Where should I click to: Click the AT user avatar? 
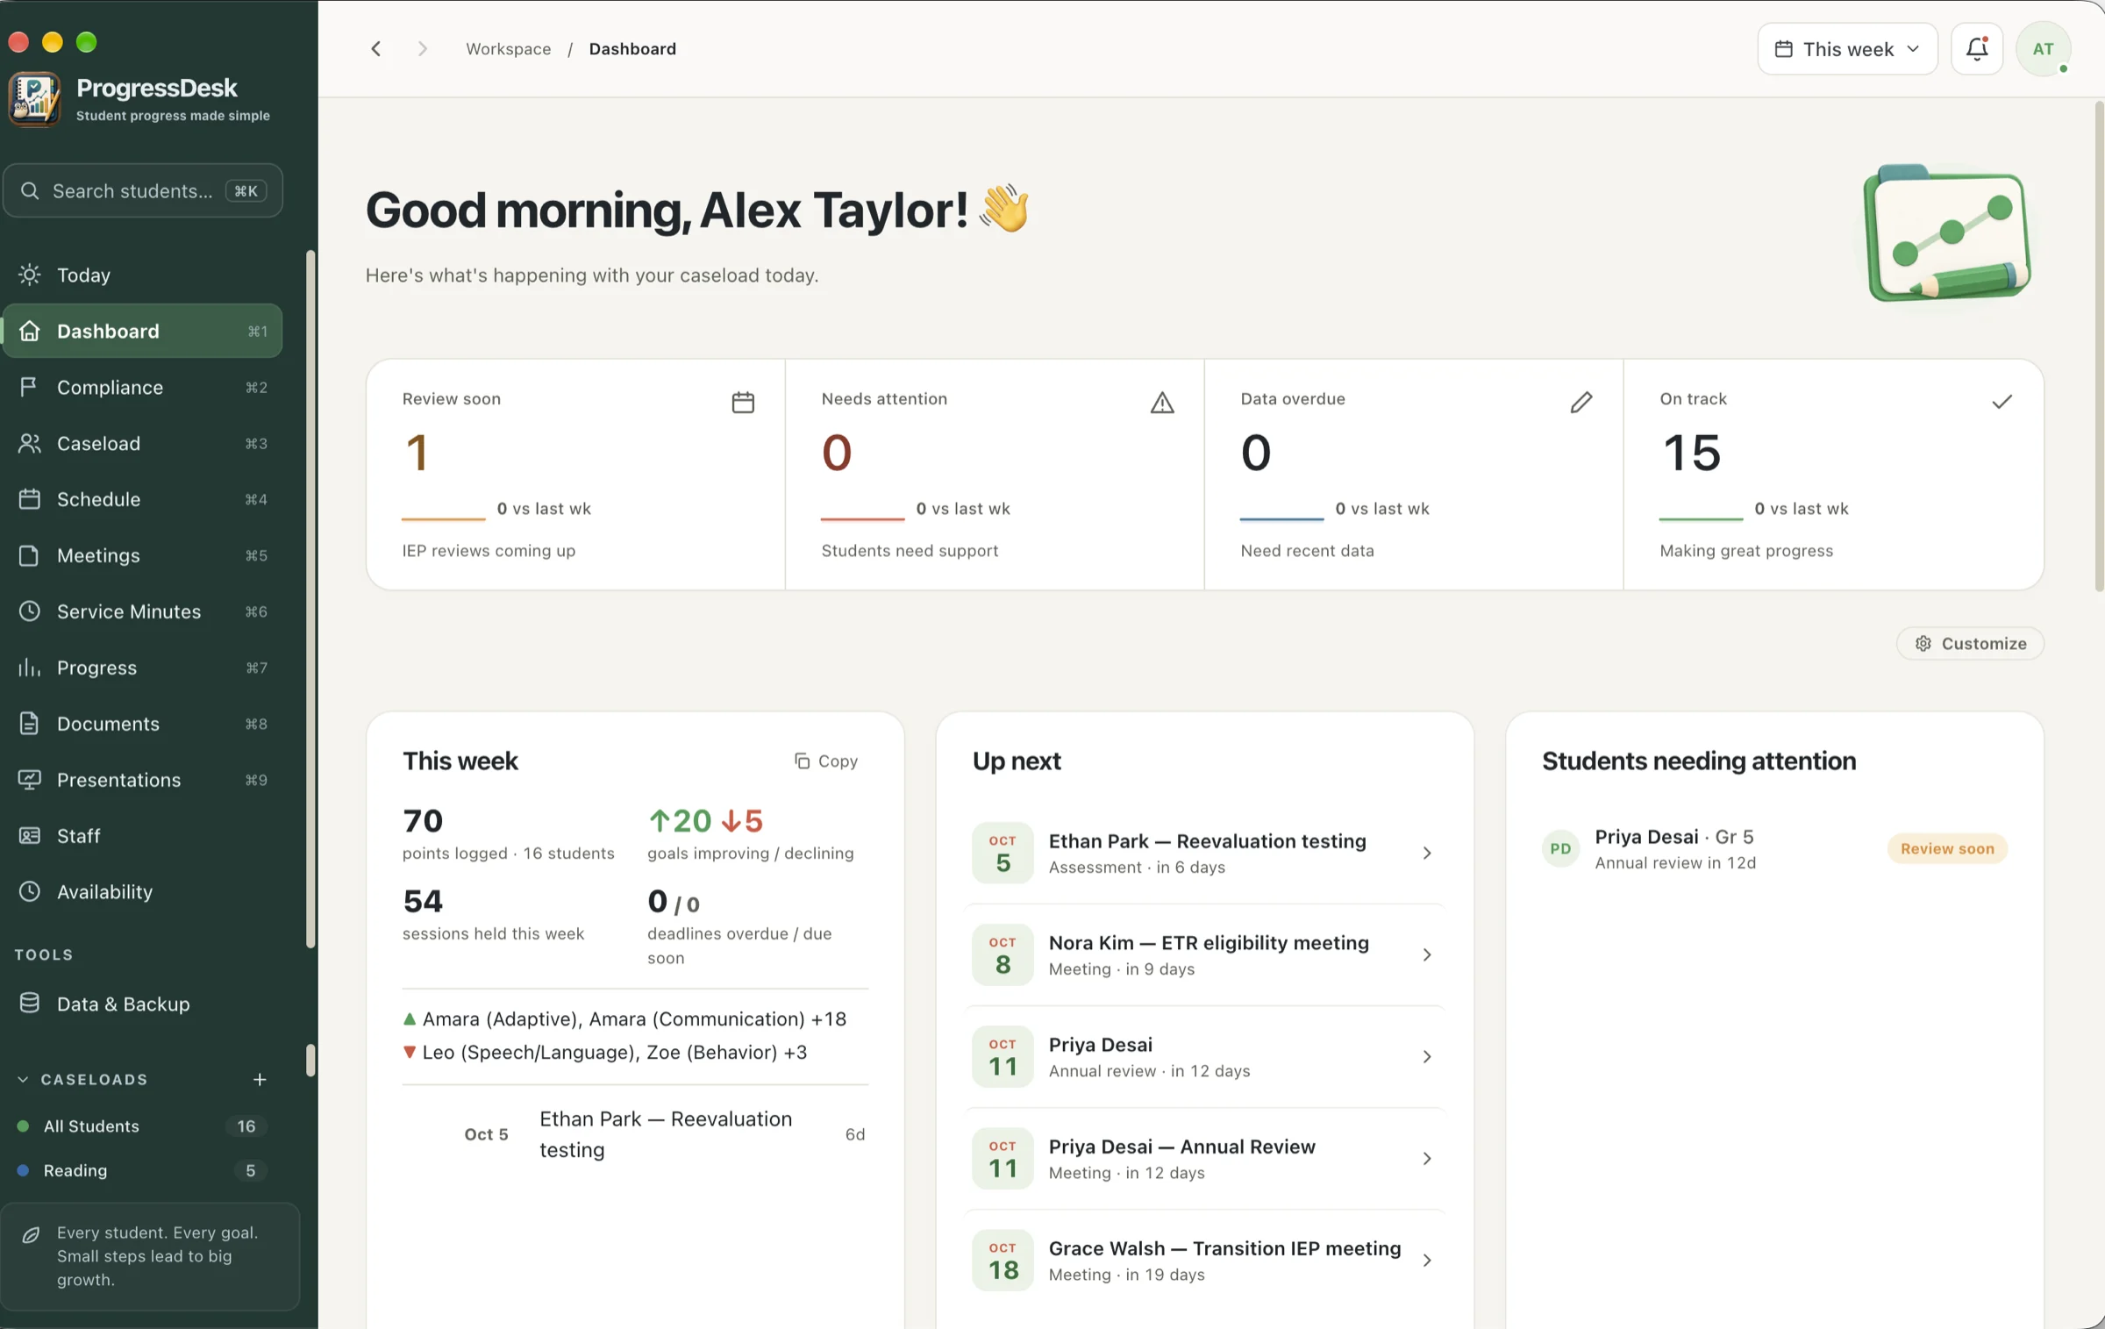click(x=2043, y=49)
